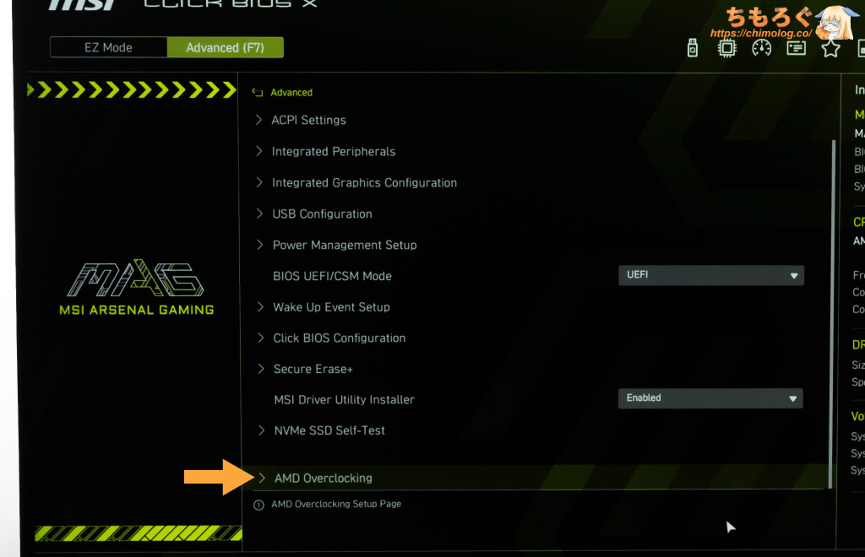Click the settings list vertical scrollbar
Viewport: 865px width, 557px height.
point(832,314)
